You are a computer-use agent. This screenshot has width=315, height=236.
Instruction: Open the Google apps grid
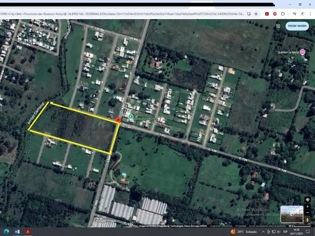278,26
